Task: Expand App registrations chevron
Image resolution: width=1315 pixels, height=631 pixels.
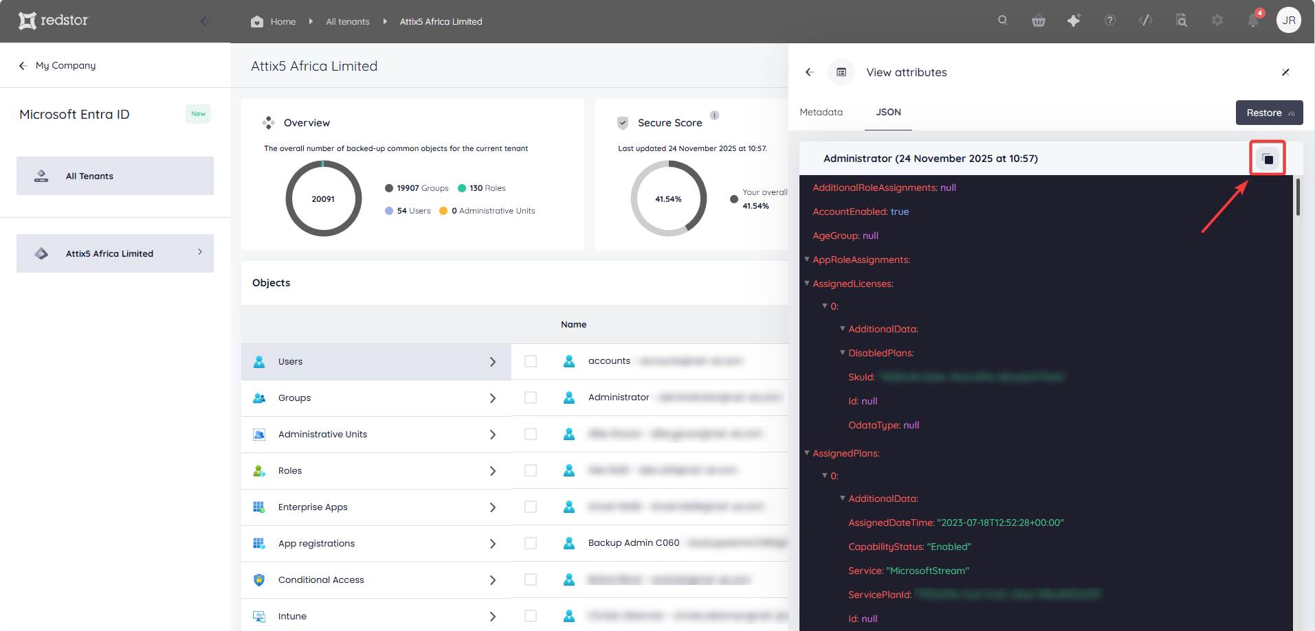Action: pos(493,544)
